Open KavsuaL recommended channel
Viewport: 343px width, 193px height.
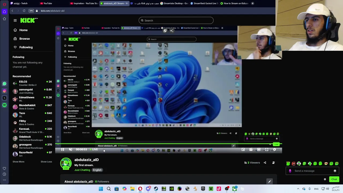pyautogui.click(x=32, y=130)
